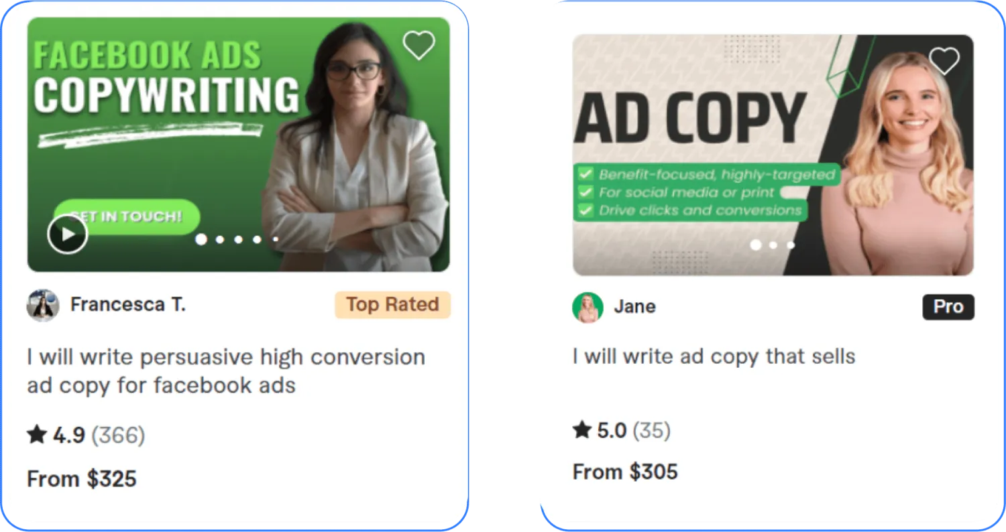Click the Pro badge next to Jane
This screenshot has height=532, width=1006.
click(x=948, y=307)
